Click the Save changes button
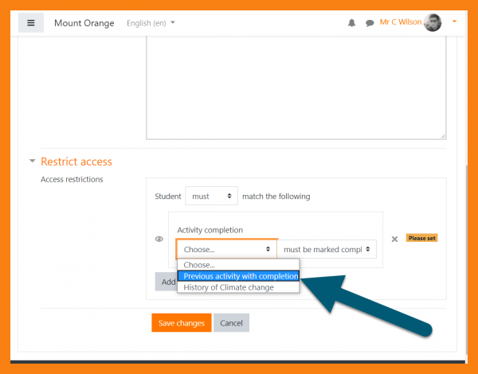The height and width of the screenshot is (374, 478). point(182,323)
